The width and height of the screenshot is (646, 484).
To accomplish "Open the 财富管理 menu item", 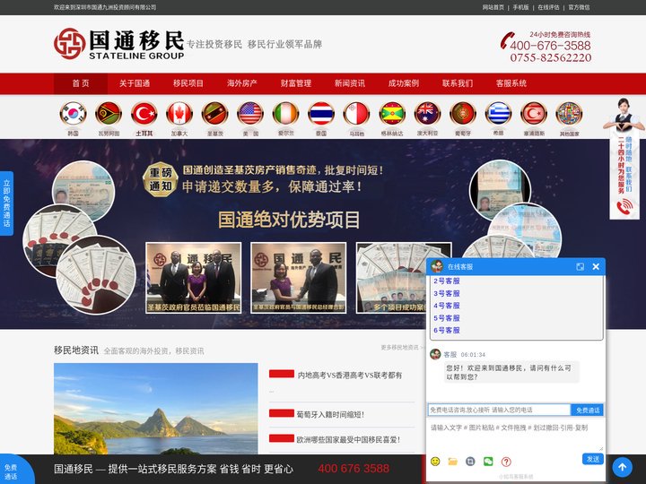I will 296,83.
